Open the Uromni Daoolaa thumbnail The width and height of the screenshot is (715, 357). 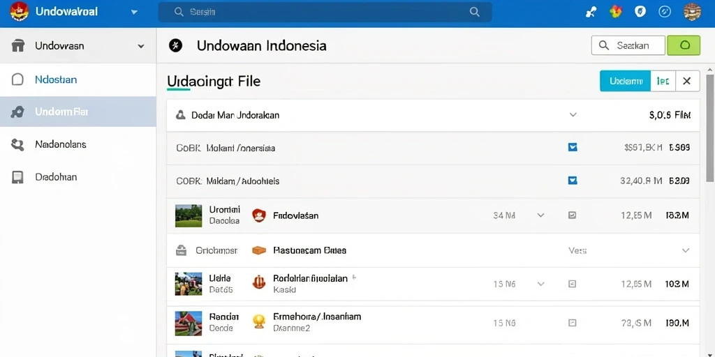[x=189, y=216]
